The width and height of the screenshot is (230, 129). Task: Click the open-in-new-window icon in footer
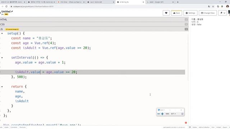[190, 128]
